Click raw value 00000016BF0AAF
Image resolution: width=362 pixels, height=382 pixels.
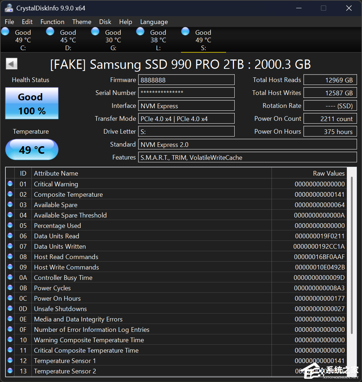pos(319,257)
